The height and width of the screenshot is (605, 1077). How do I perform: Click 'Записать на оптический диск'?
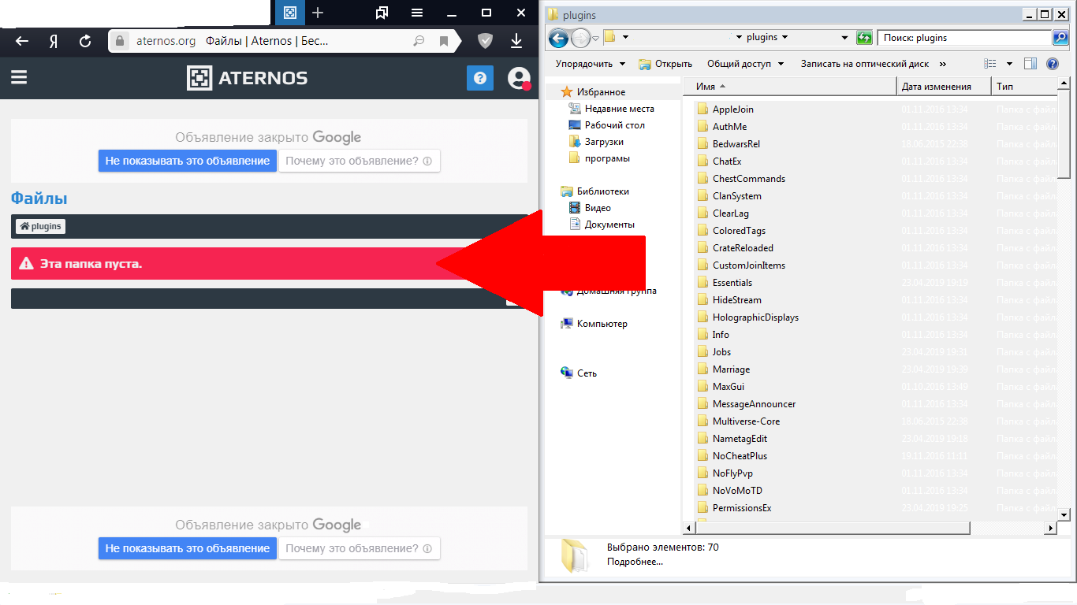point(865,64)
